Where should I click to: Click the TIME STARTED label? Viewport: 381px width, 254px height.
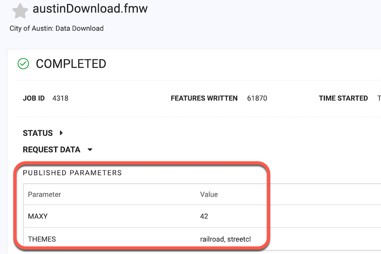tap(343, 98)
